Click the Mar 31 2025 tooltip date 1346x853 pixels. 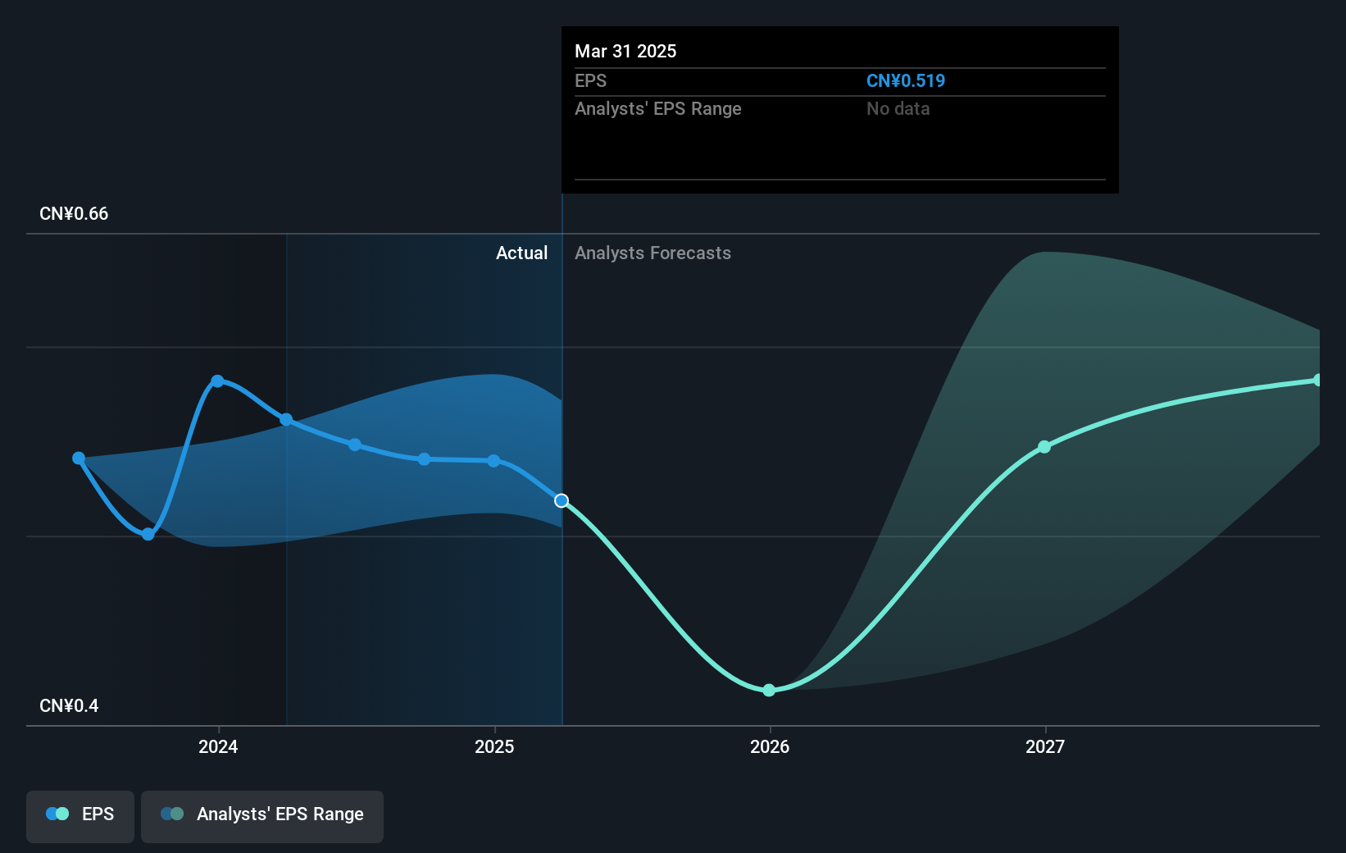point(625,51)
